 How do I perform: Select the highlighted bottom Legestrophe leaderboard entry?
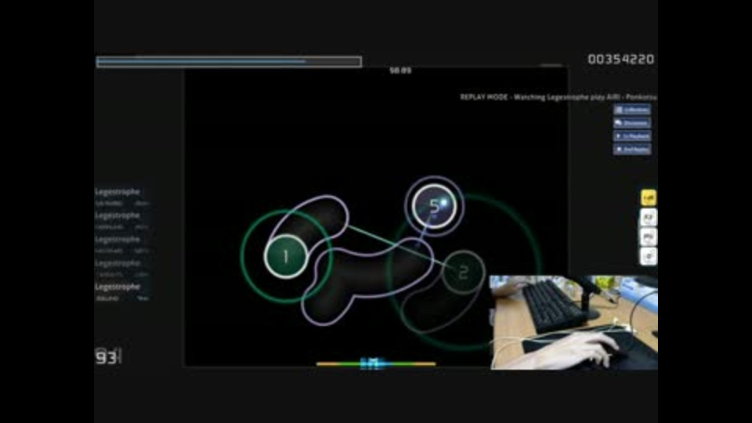(x=123, y=291)
